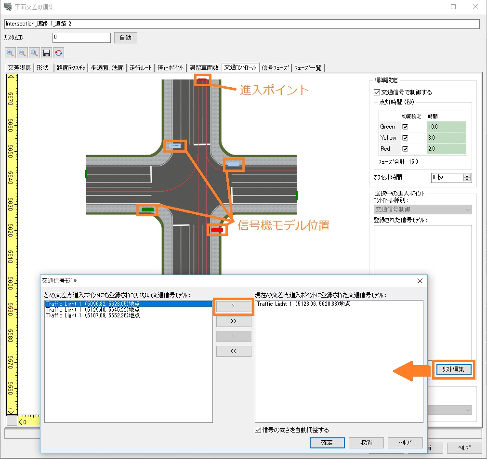Click the red-blue refresh arrows icon
This screenshot has width=487, height=459.
tap(59, 53)
